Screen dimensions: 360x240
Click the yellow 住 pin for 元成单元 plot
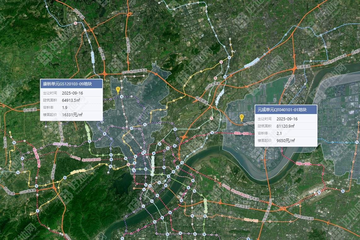coord(242,117)
